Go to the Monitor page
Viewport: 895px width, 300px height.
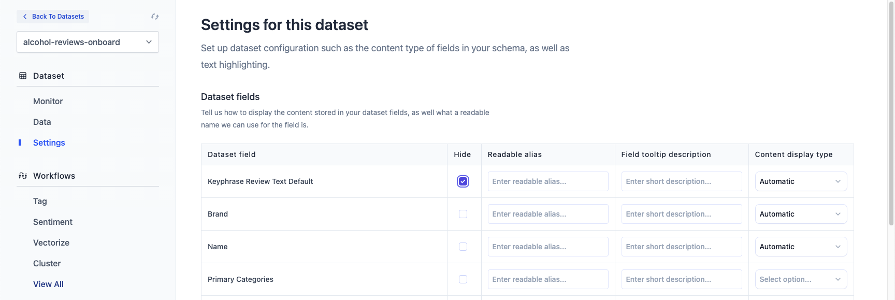48,101
